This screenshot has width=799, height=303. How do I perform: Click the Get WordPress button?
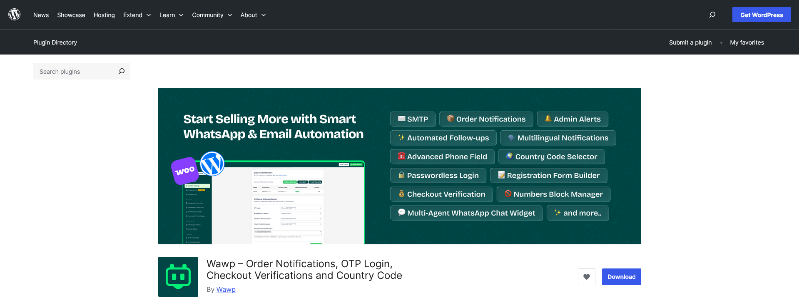pyautogui.click(x=762, y=15)
